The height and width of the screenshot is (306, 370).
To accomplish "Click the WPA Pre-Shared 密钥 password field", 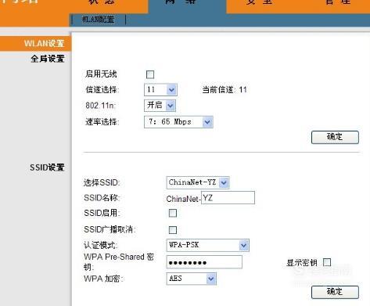I will pyautogui.click(x=204, y=262).
